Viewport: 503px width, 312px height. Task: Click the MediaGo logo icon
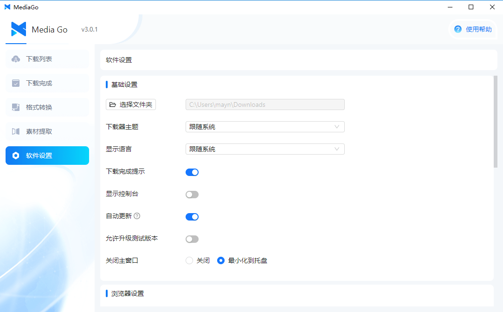17,29
